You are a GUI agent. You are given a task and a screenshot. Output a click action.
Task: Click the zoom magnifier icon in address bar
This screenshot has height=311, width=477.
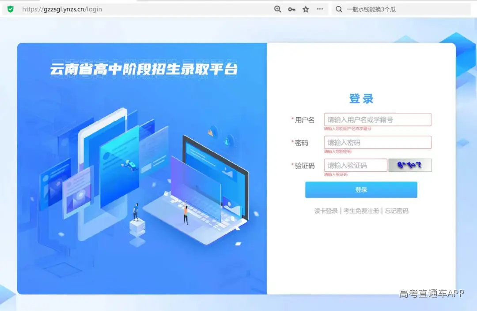click(x=277, y=9)
